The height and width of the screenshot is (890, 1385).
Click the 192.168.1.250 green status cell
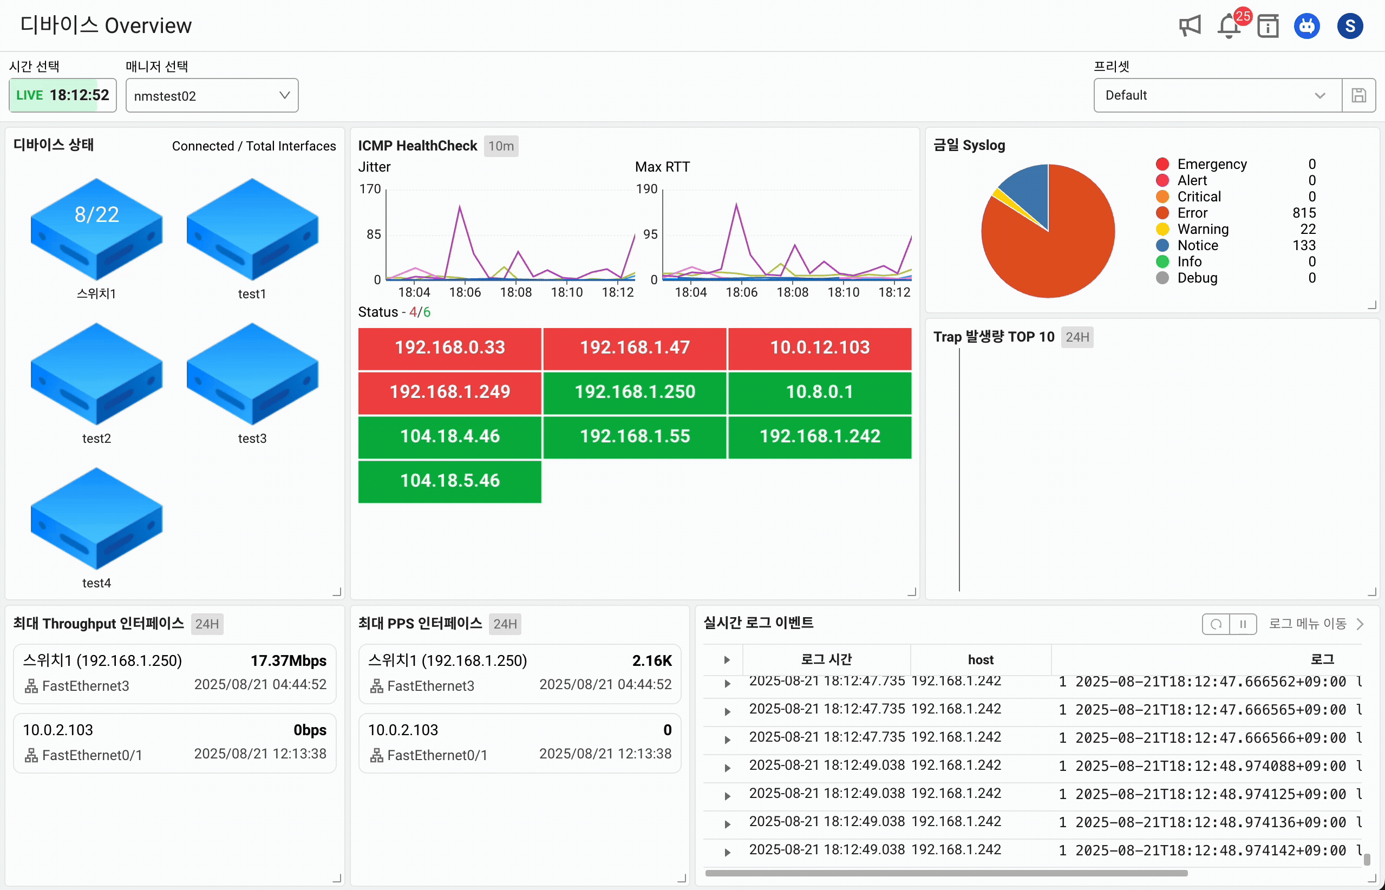click(x=634, y=392)
